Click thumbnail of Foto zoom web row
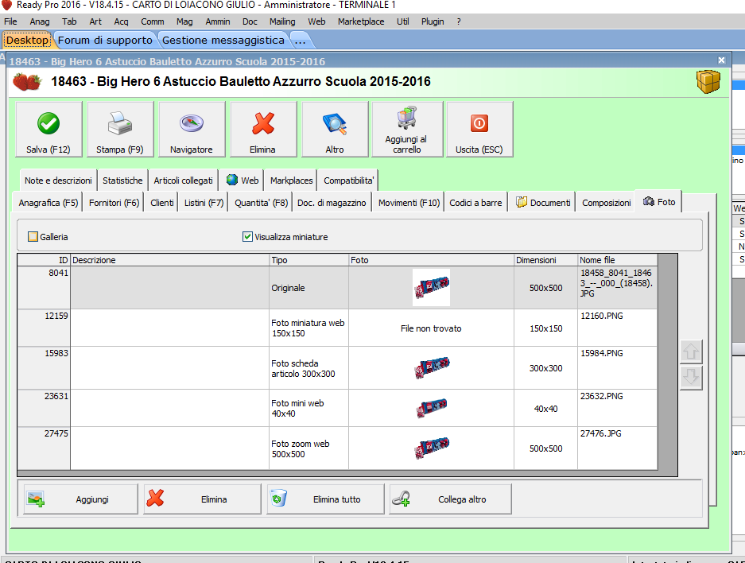The height and width of the screenshot is (563, 745). click(x=432, y=448)
